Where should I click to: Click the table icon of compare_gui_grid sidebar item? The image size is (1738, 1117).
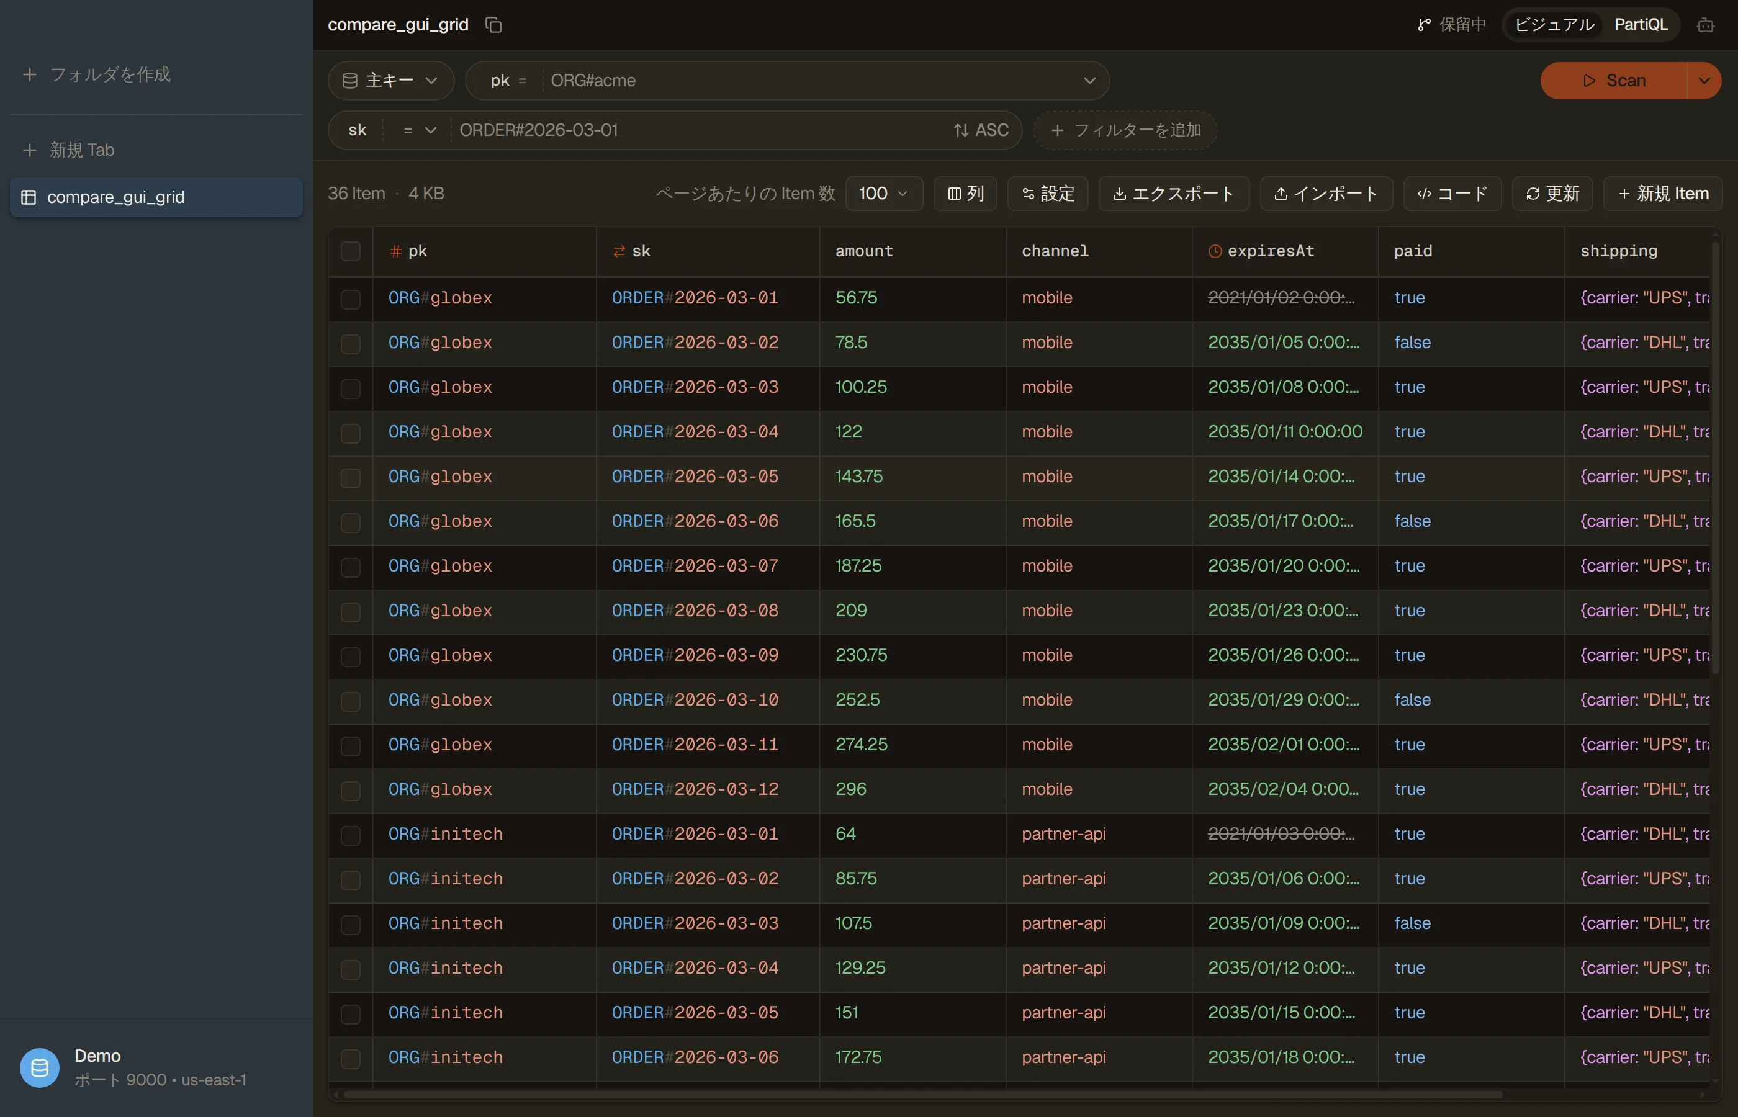tap(29, 197)
